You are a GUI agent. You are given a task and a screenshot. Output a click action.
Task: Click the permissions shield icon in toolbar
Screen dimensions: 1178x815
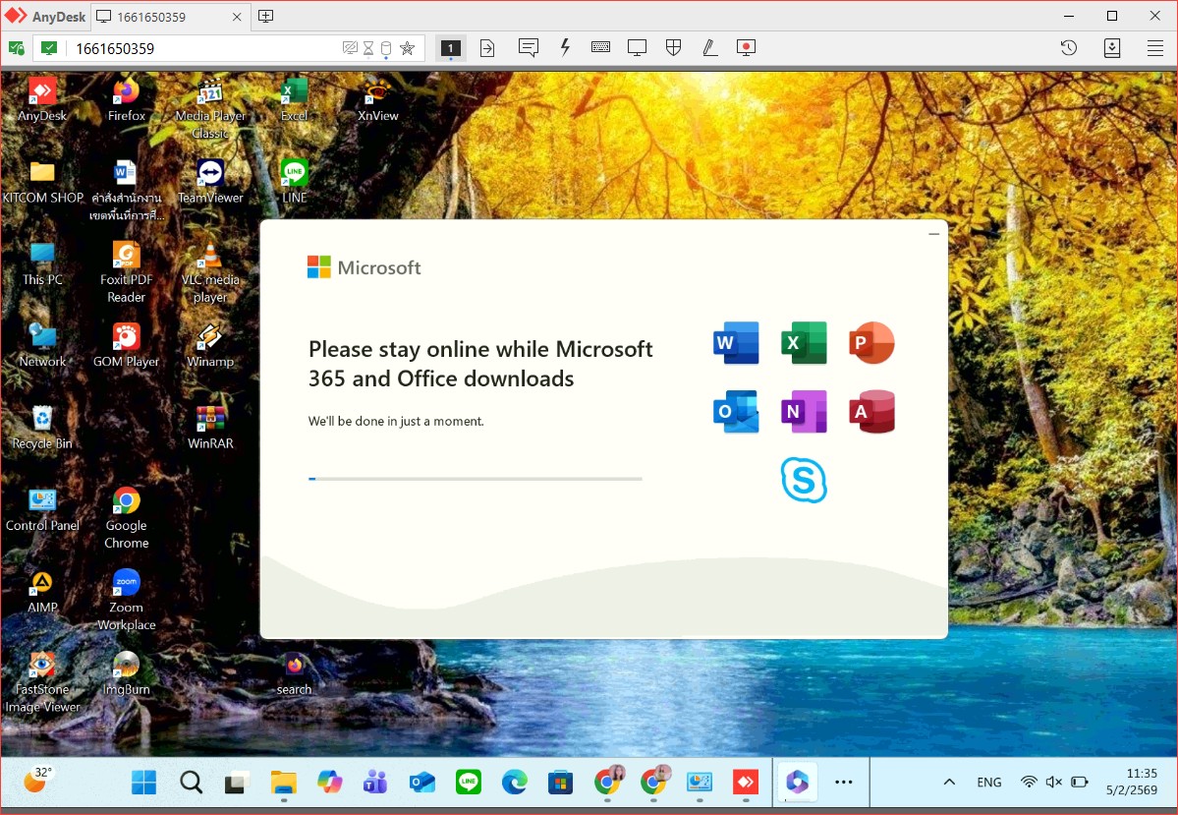(x=673, y=48)
